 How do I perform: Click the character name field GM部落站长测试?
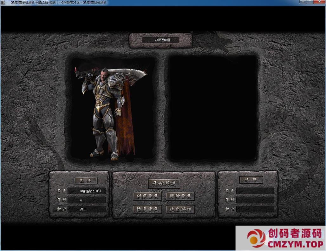(x=86, y=191)
